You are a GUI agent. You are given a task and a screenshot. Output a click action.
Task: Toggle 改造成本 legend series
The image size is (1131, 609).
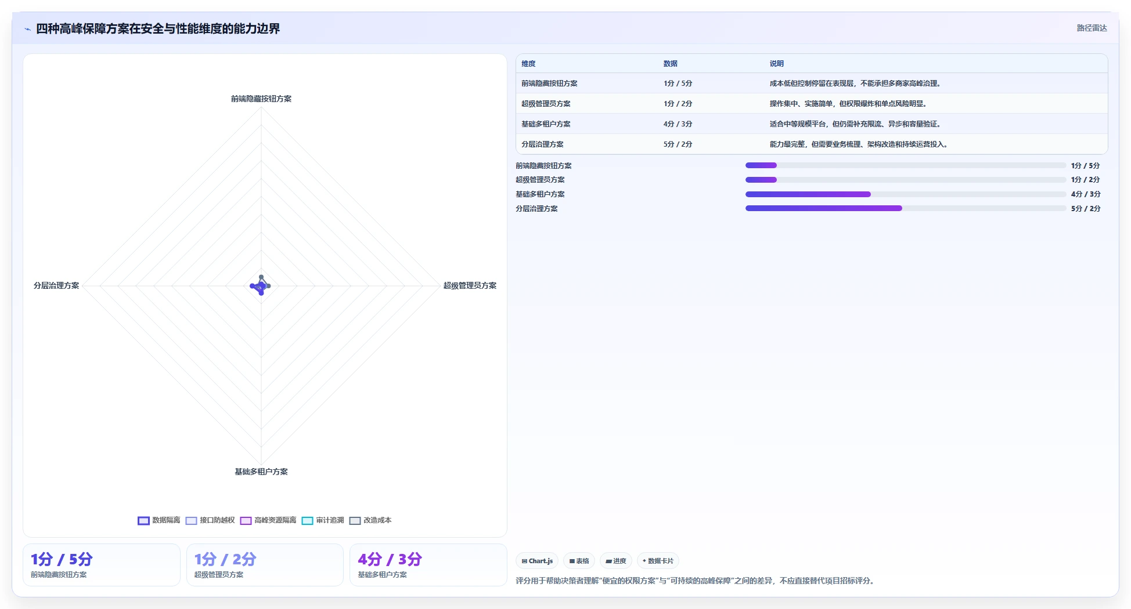click(x=370, y=520)
